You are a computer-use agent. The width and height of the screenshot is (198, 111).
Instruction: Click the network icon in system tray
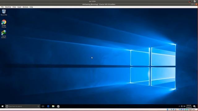[x=182, y=106]
